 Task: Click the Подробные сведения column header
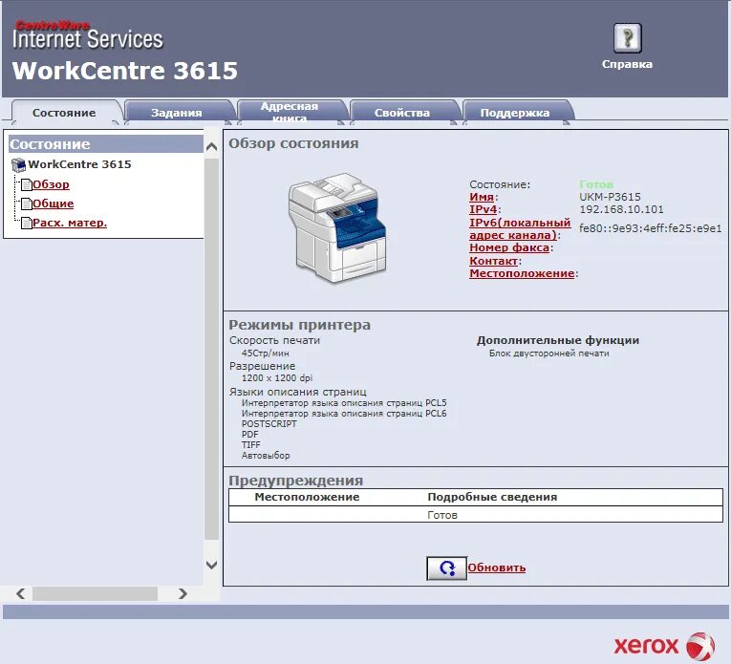[x=492, y=497]
